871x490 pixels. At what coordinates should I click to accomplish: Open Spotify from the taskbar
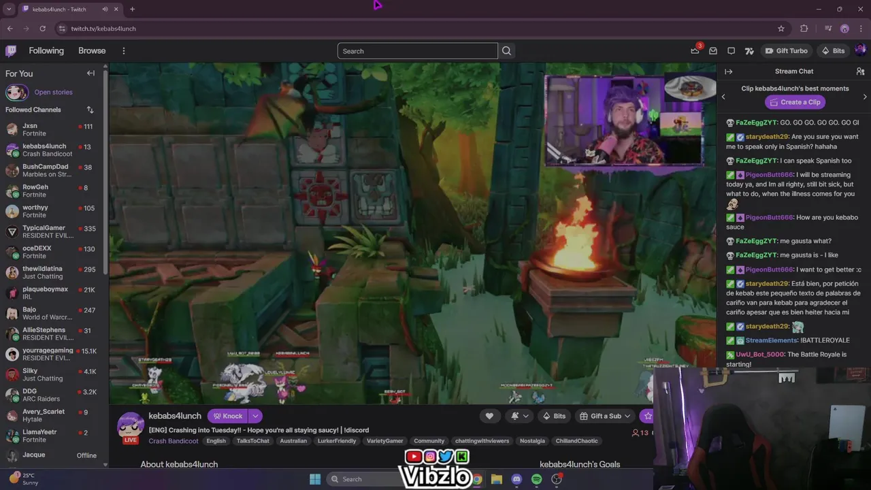tap(536, 479)
